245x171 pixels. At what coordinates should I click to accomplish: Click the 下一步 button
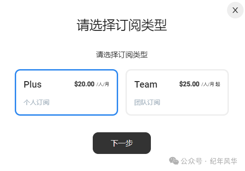tap(122, 143)
